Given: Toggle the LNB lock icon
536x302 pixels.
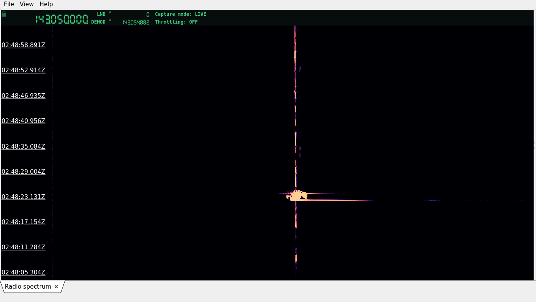Looking at the screenshot, I should 110,12.
